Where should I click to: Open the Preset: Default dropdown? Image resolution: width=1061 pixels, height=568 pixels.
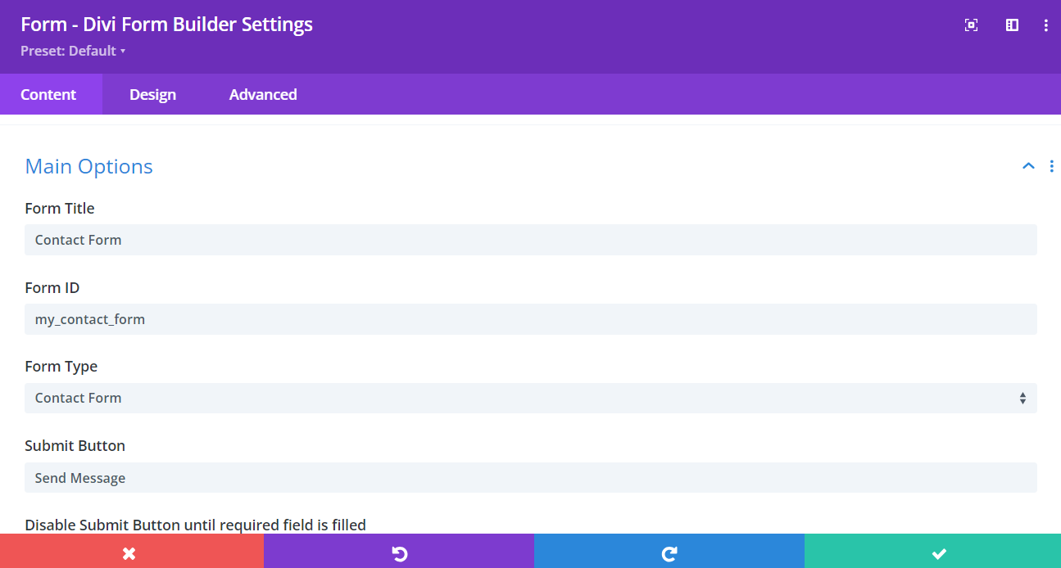(x=73, y=51)
